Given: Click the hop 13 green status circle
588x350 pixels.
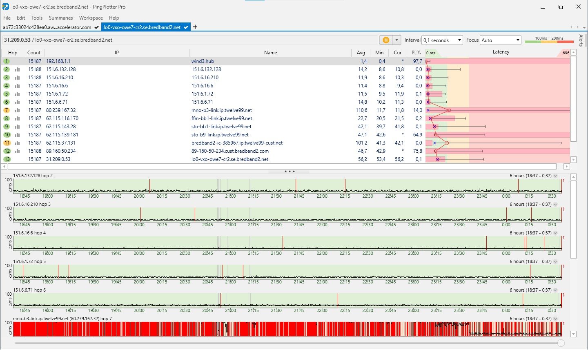Looking at the screenshot, I should pyautogui.click(x=7, y=159).
